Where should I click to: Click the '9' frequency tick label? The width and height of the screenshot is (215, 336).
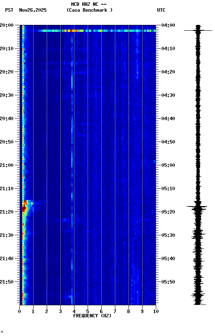142,311
